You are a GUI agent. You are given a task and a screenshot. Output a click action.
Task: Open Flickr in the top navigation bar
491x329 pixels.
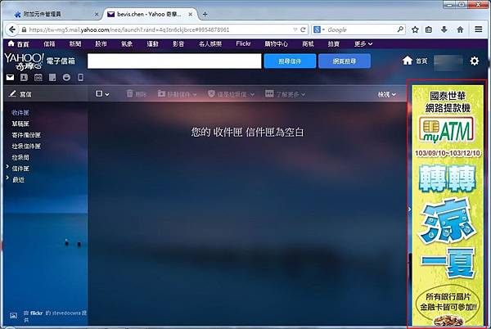243,44
